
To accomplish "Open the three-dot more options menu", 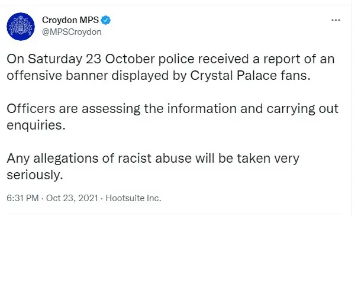I will [336, 20].
